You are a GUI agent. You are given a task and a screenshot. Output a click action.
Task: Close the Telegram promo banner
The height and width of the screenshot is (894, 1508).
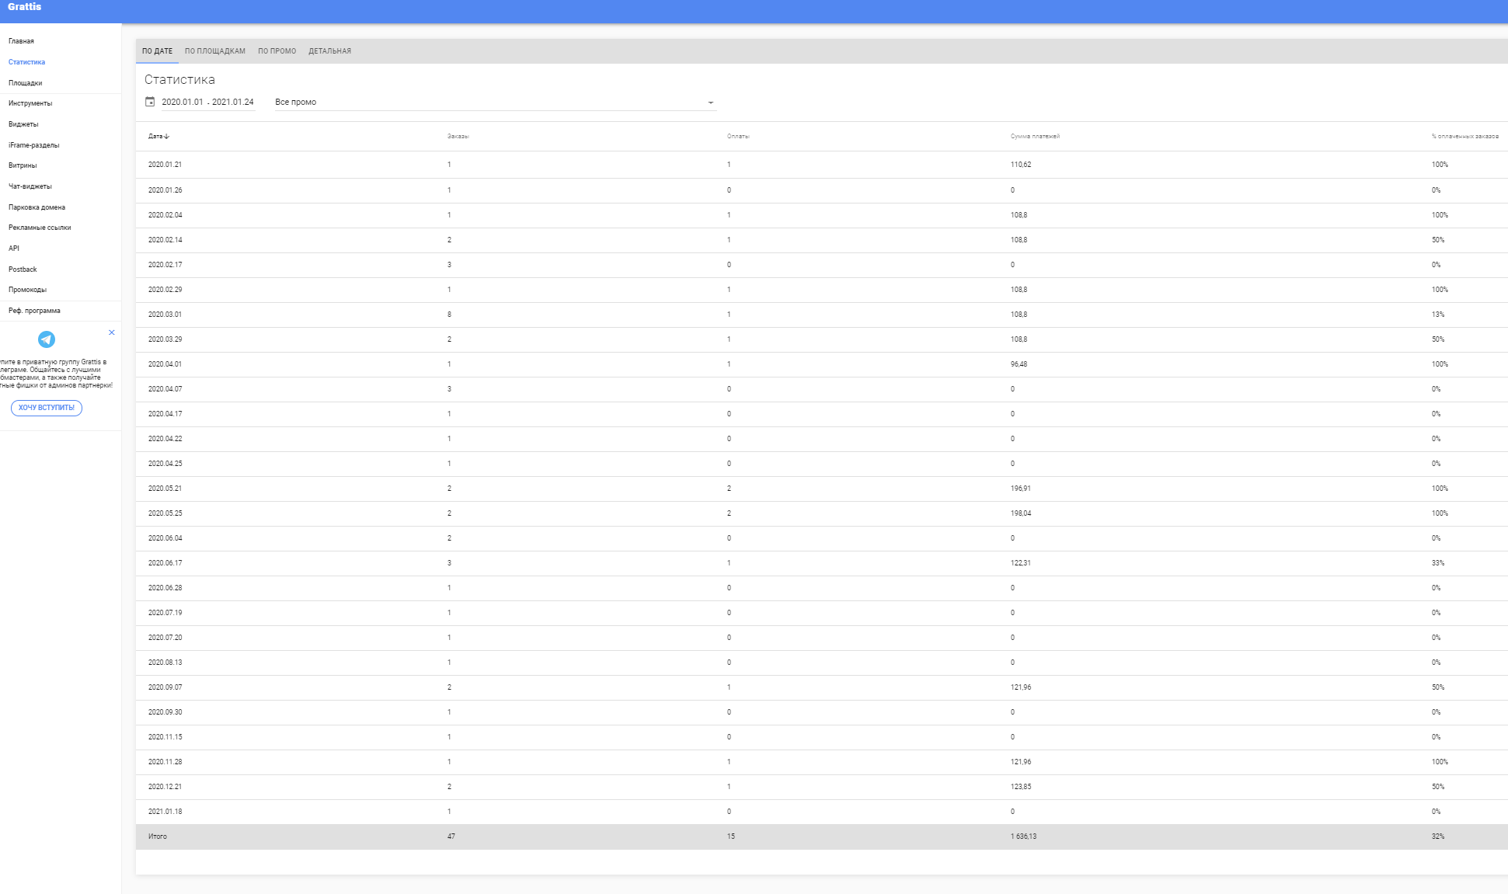tap(112, 332)
